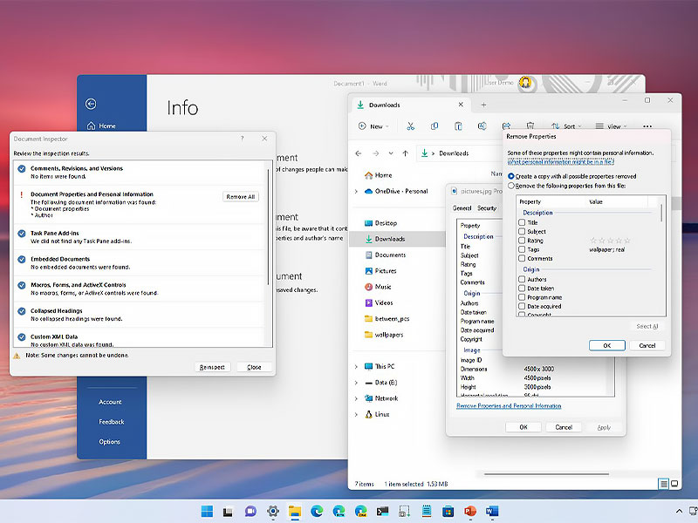This screenshot has width=698, height=523.
Task: Open the Sort dropdown in File Explorer
Action: point(566,126)
